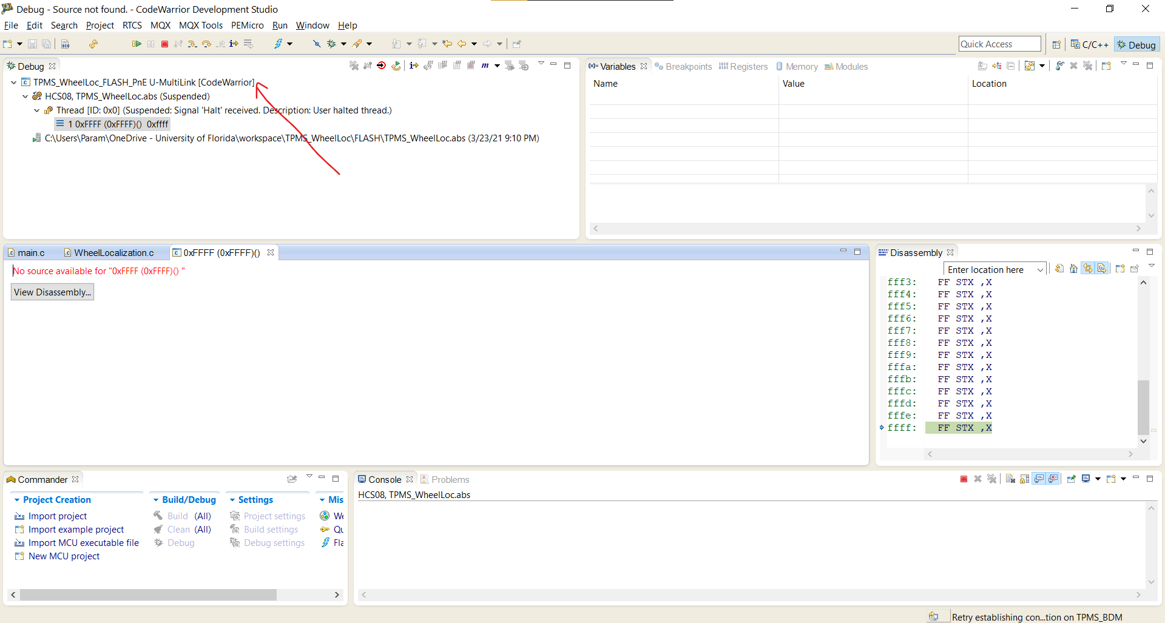Open the PEMicro menu

(247, 25)
